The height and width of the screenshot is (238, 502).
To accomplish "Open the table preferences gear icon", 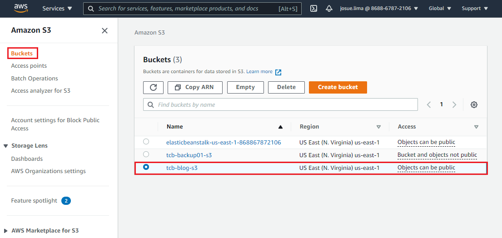I will pyautogui.click(x=474, y=104).
